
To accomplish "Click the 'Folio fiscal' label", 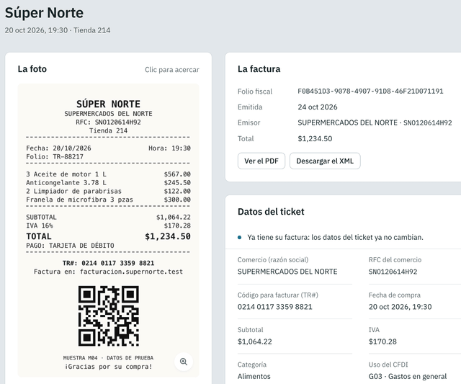I will click(x=255, y=91).
